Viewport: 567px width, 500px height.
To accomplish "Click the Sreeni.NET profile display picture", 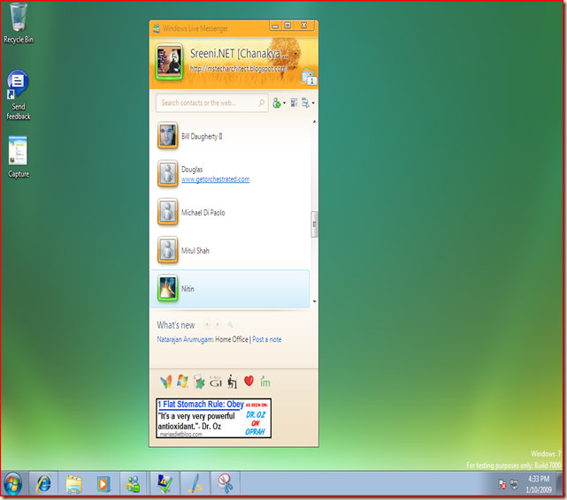I will (x=169, y=61).
